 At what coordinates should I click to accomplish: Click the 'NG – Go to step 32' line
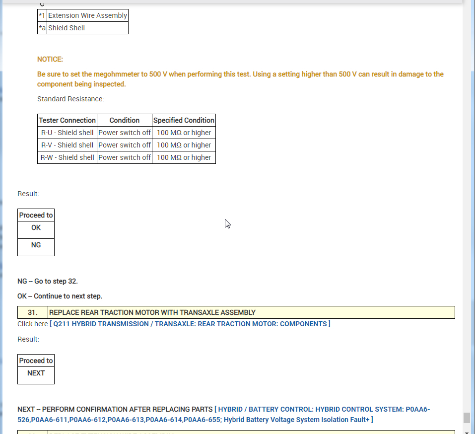pos(48,281)
